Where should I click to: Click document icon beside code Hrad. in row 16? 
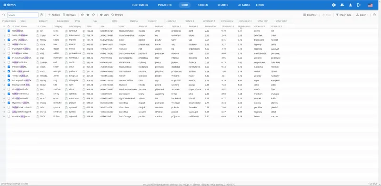pyautogui.click(x=38, y=99)
